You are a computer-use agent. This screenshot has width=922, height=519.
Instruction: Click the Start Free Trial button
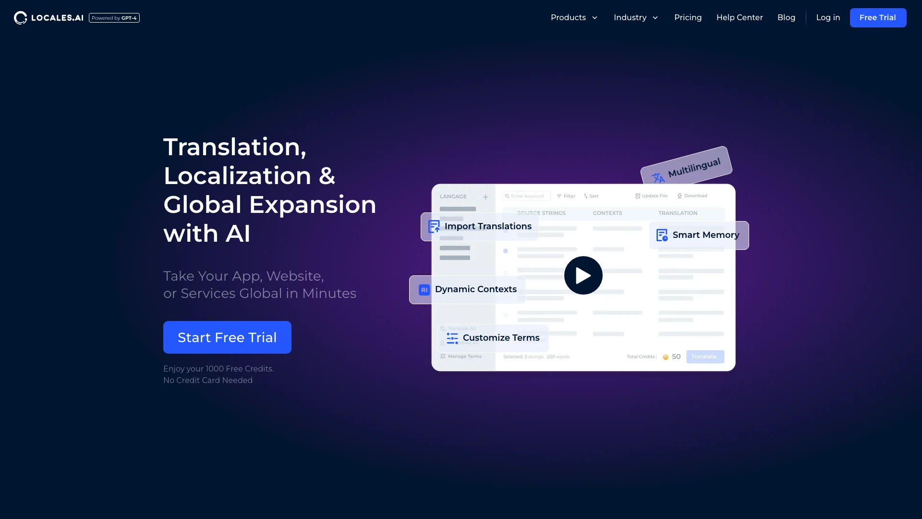tap(227, 337)
